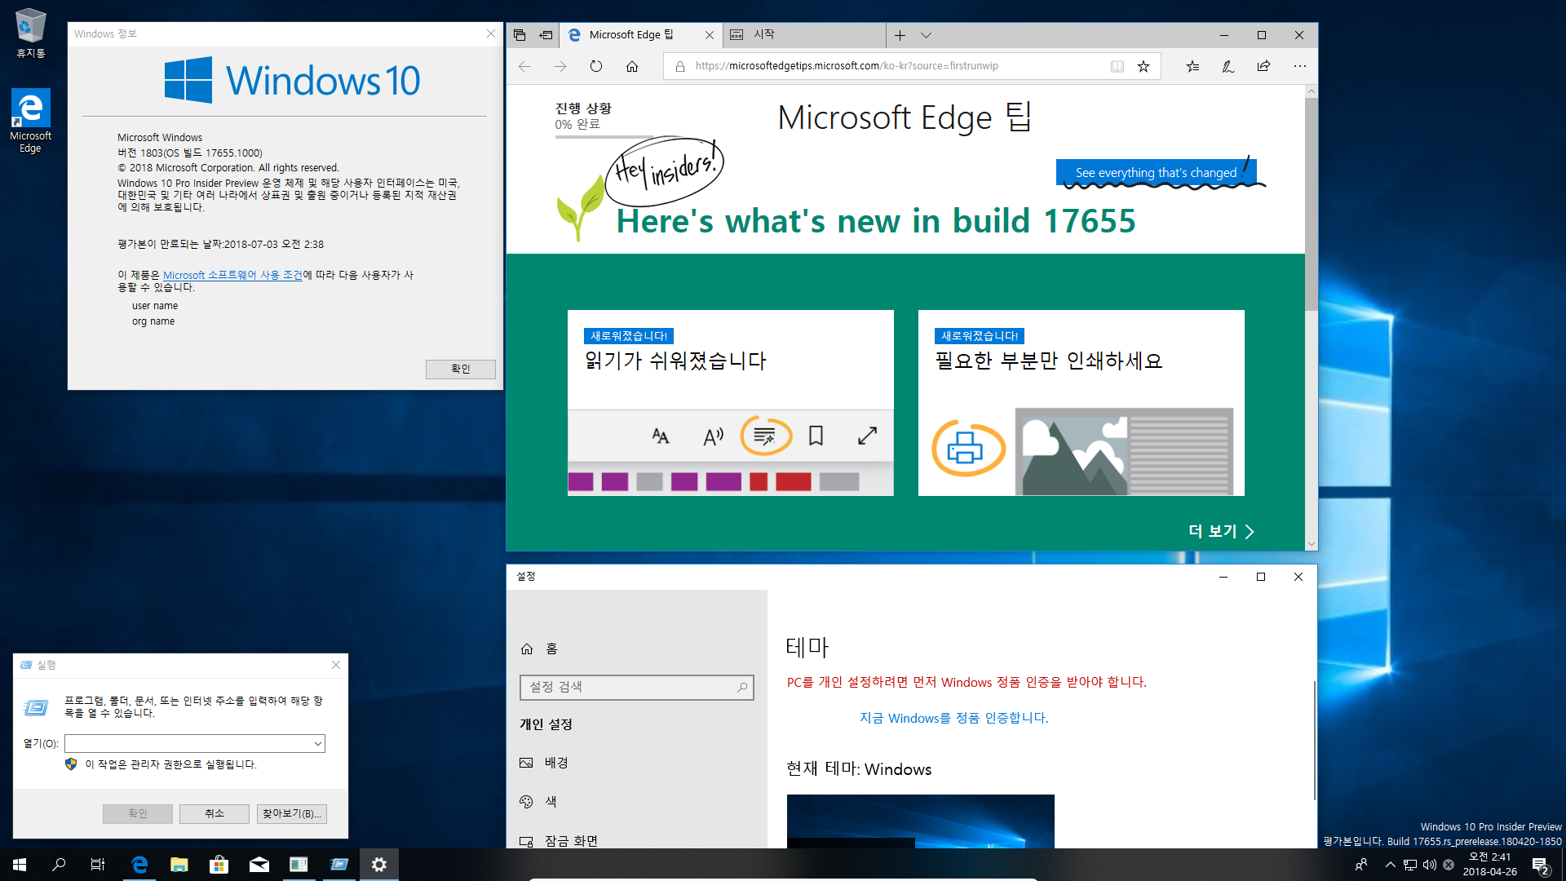Close the Microsoft Edge 팁 tab
The image size is (1566, 881).
[x=709, y=35]
